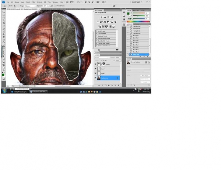
Task: Add a Gradient Map adjustment
Action: coord(110,26)
